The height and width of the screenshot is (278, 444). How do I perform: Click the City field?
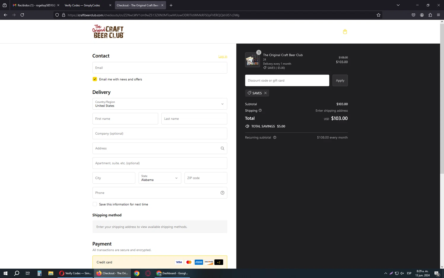pyautogui.click(x=114, y=178)
